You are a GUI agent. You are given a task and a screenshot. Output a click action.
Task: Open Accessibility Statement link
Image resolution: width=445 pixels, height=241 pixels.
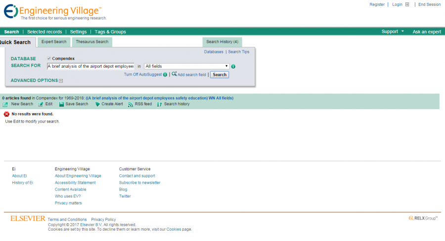75,183
